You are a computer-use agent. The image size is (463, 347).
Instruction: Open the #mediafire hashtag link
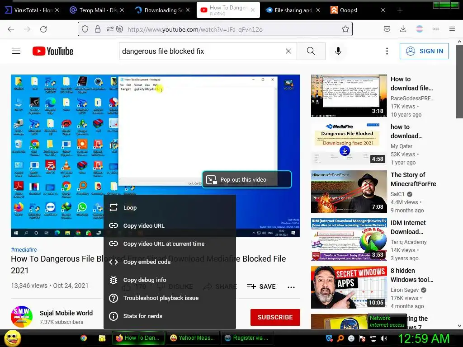24,249
